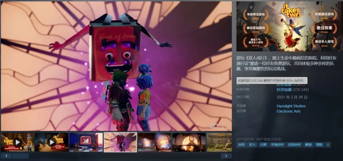
Task: Select the partly hidden last screenshot thumbnail
Action: (219, 142)
